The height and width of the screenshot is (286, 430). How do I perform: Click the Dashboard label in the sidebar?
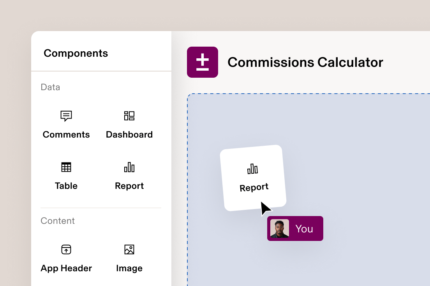(129, 135)
